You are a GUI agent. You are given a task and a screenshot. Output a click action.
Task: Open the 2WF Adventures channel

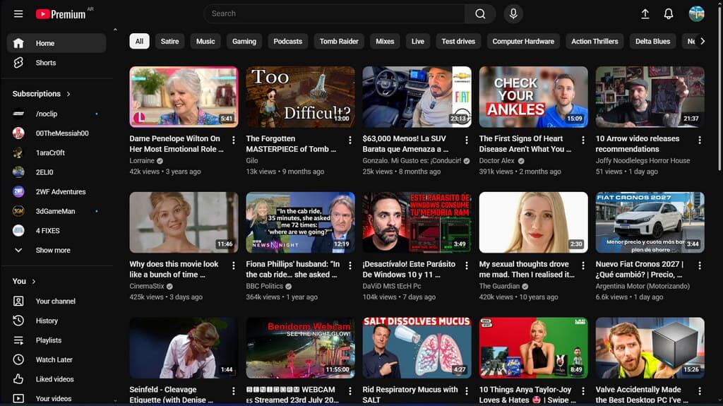[x=56, y=191]
